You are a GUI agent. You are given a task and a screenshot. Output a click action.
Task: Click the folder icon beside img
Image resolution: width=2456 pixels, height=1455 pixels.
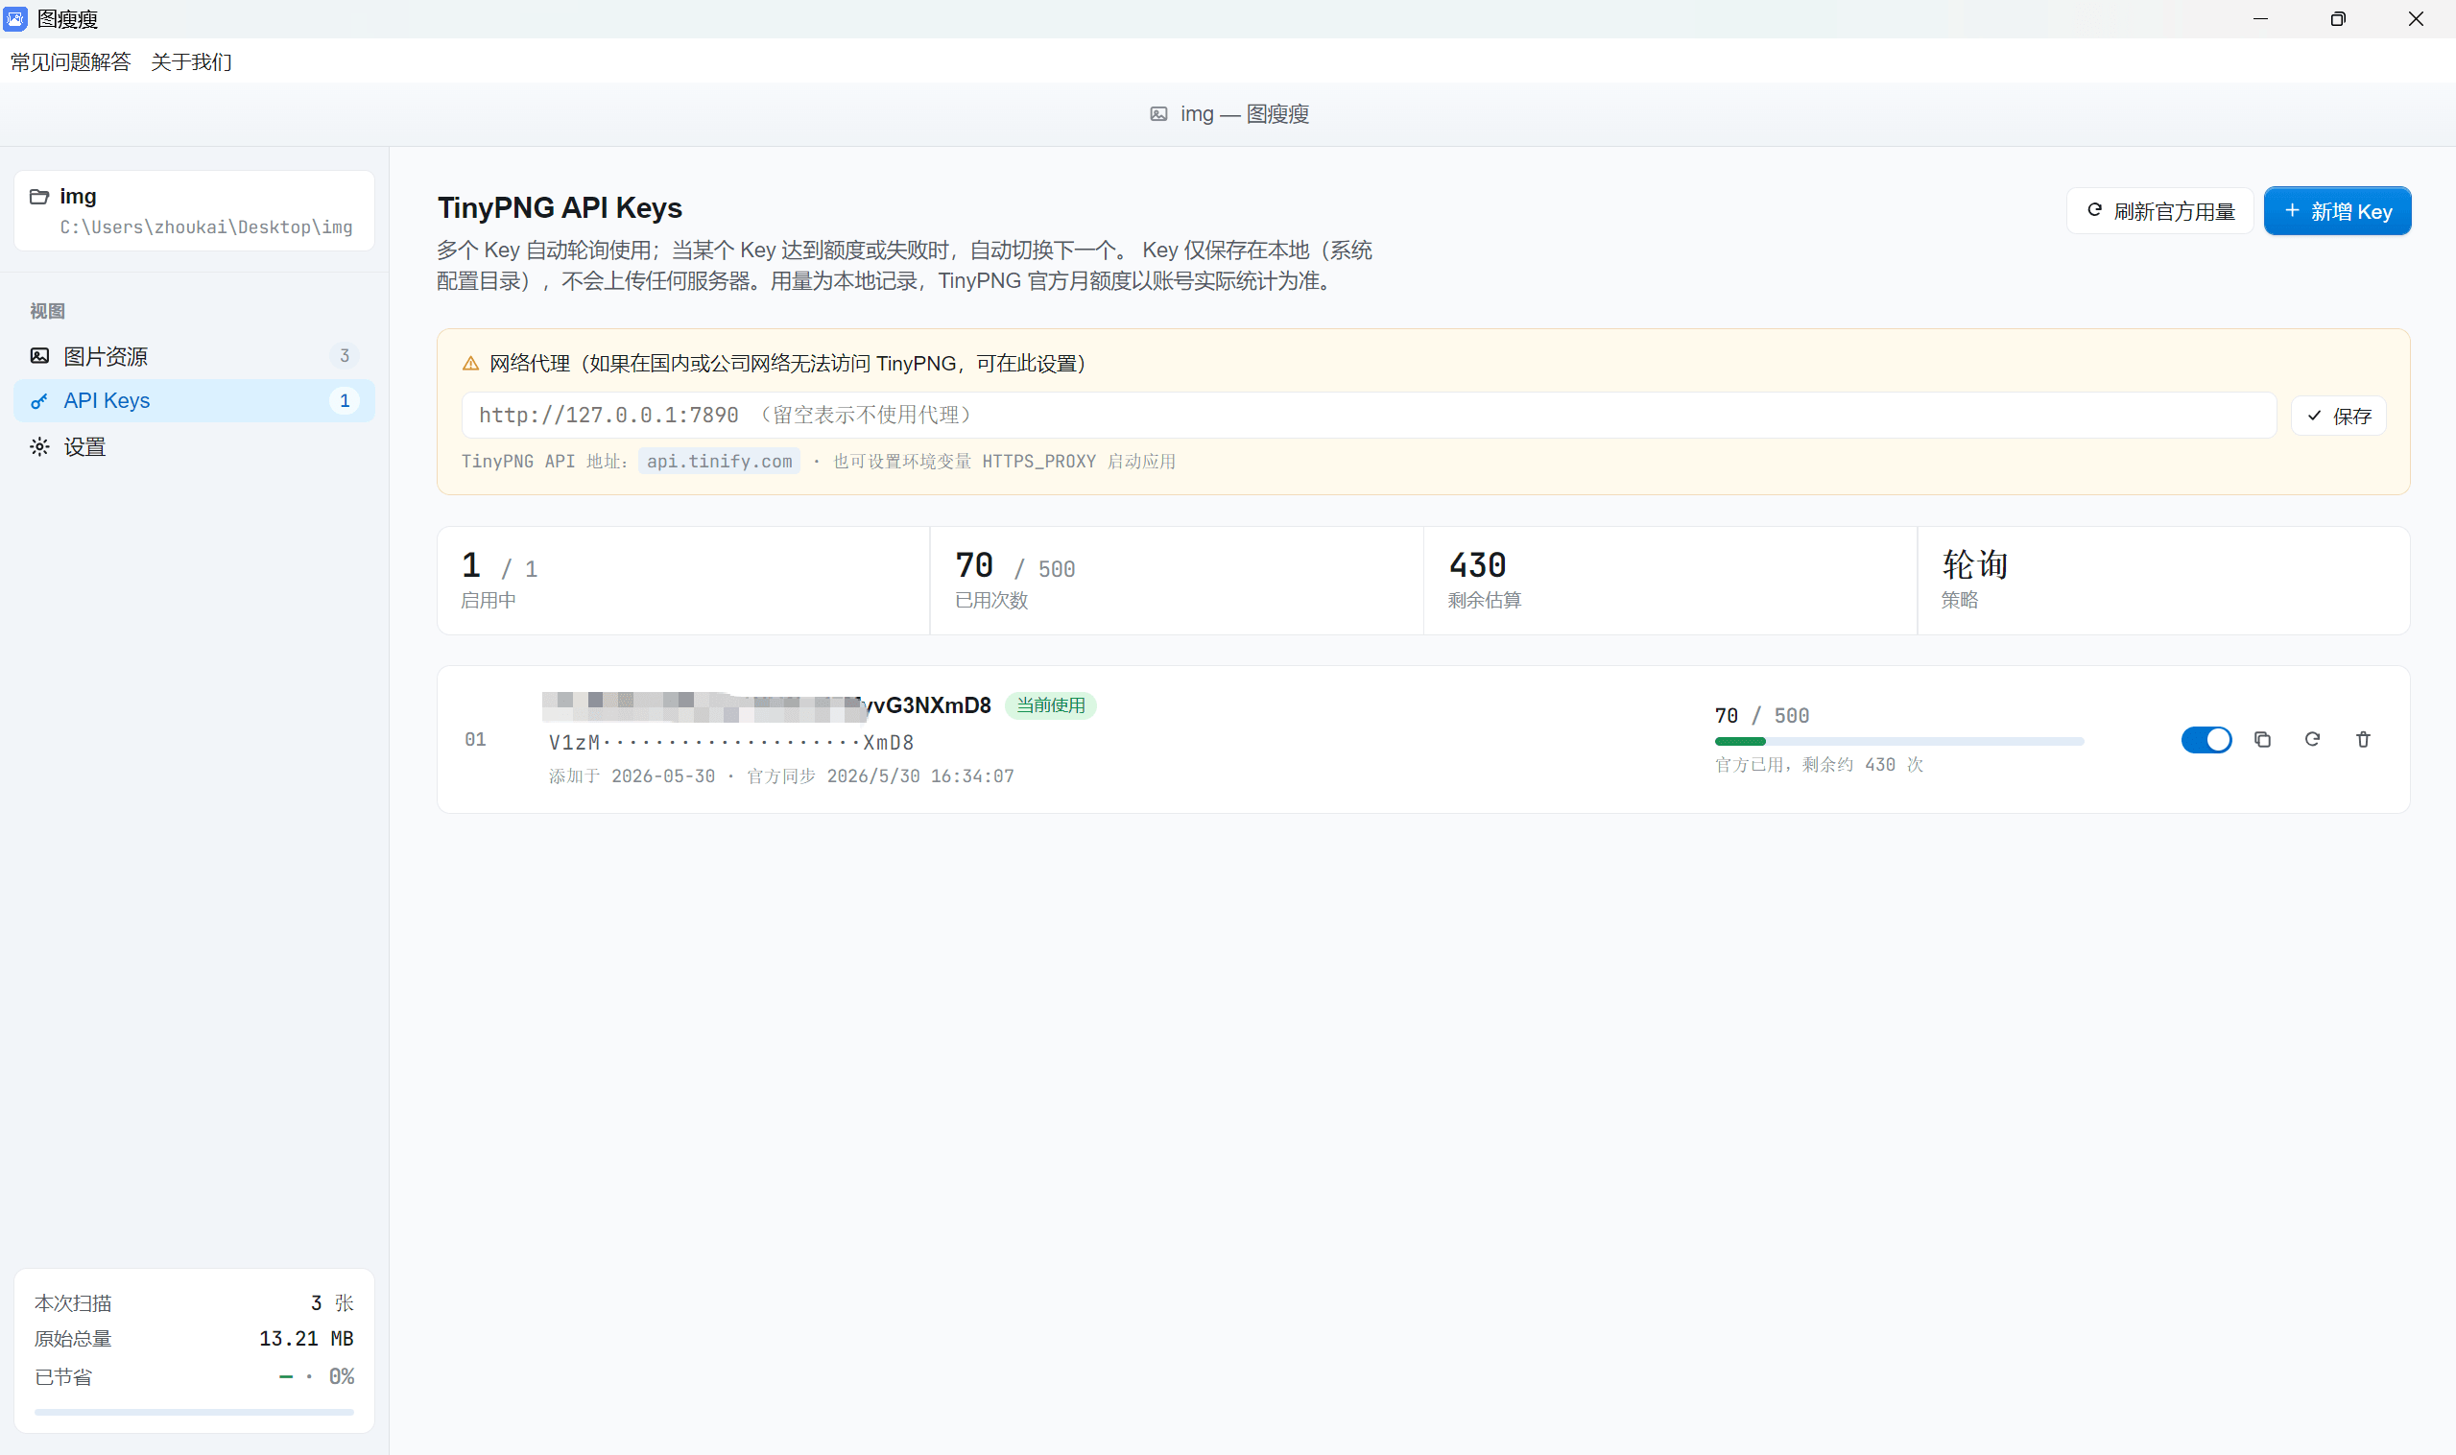coord(39,196)
